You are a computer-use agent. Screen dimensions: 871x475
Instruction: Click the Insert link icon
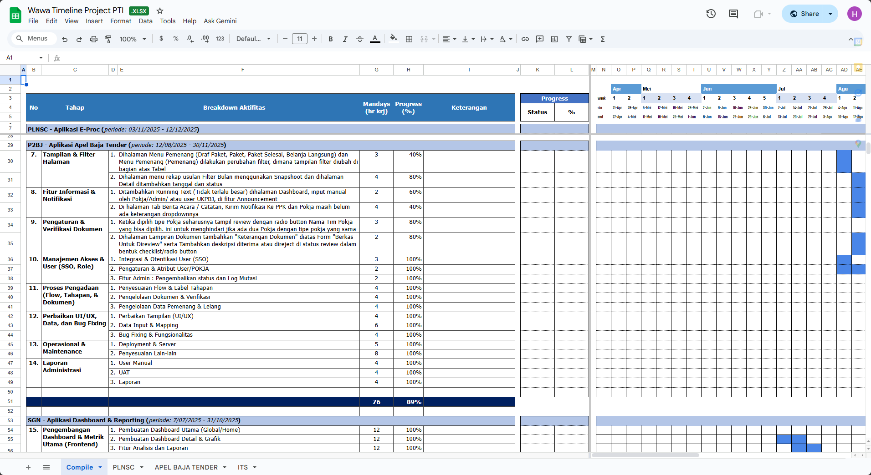point(525,39)
